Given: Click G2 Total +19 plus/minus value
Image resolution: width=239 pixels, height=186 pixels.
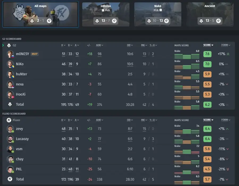Looking at the screenshot, I should click(x=90, y=105).
